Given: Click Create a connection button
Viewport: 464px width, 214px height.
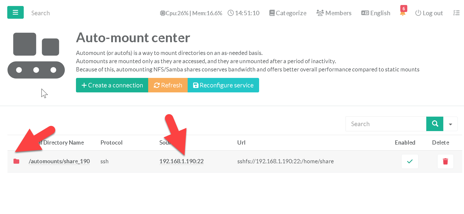Looking at the screenshot, I should 112,85.
